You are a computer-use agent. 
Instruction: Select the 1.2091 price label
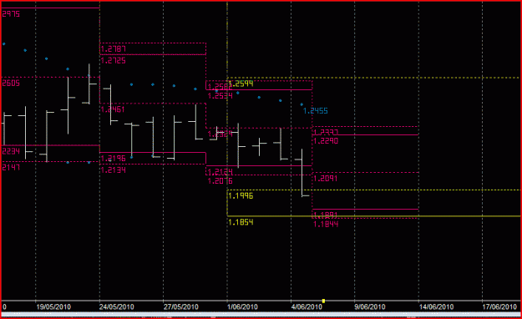pyautogui.click(x=325, y=179)
